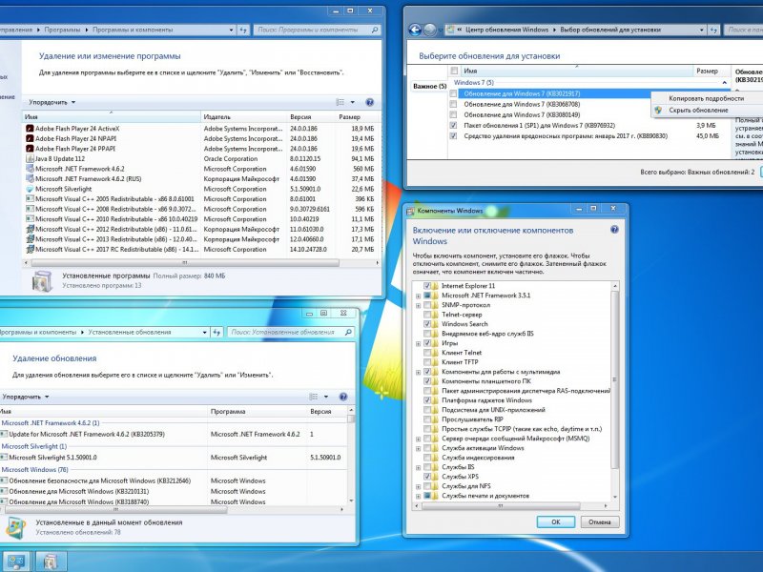Uncheck Internet Explorer 11 component
The image size is (763, 572).
(x=426, y=285)
